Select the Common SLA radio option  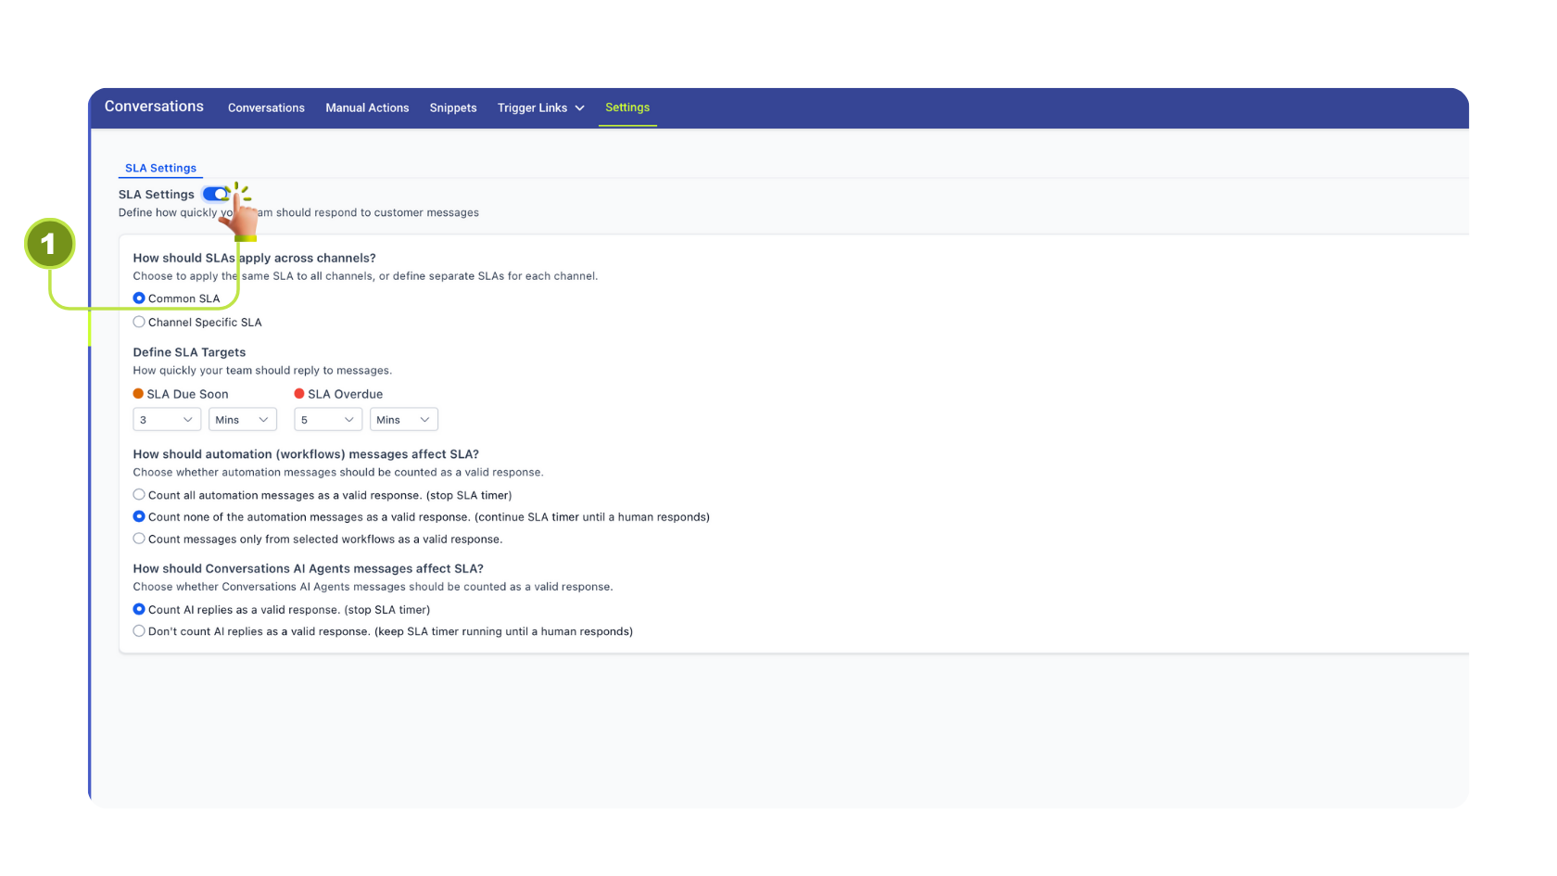pos(139,298)
